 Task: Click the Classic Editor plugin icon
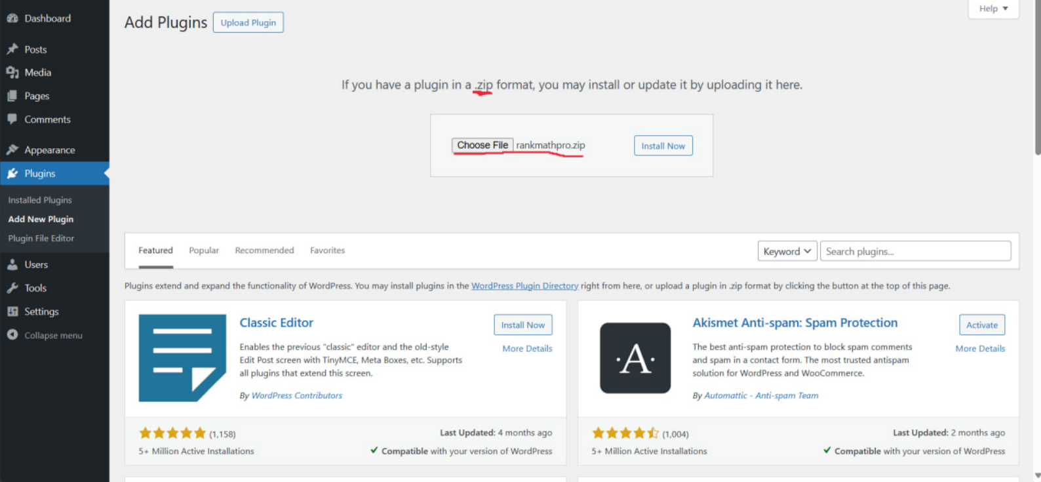point(182,358)
